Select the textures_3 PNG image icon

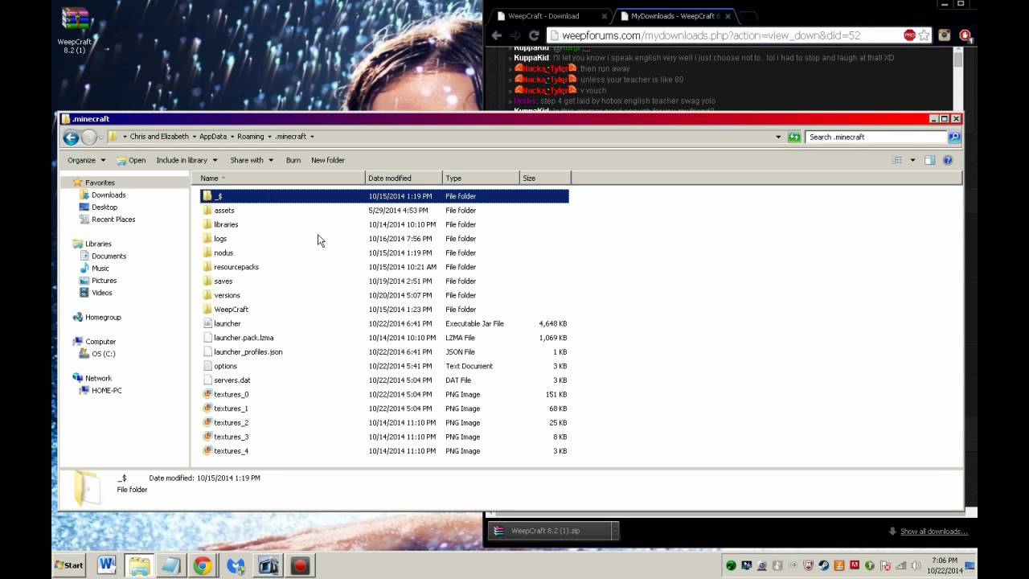pyautogui.click(x=207, y=437)
